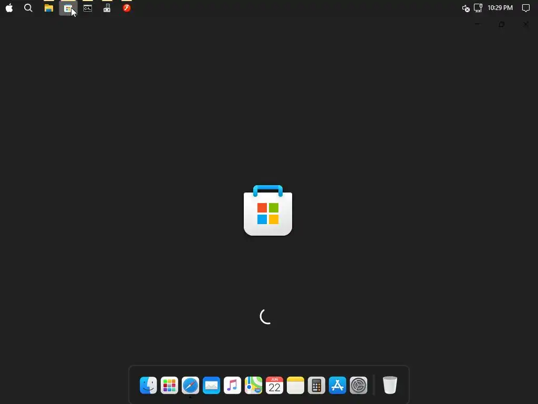The image size is (538, 404).
Task: Click the muted volume tray icon
Action: tap(465, 8)
